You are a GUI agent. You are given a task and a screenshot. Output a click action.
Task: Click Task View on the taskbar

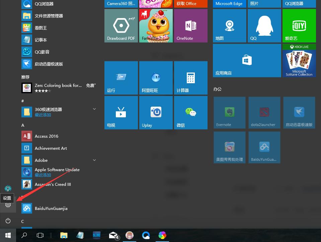pyautogui.click(x=40, y=235)
